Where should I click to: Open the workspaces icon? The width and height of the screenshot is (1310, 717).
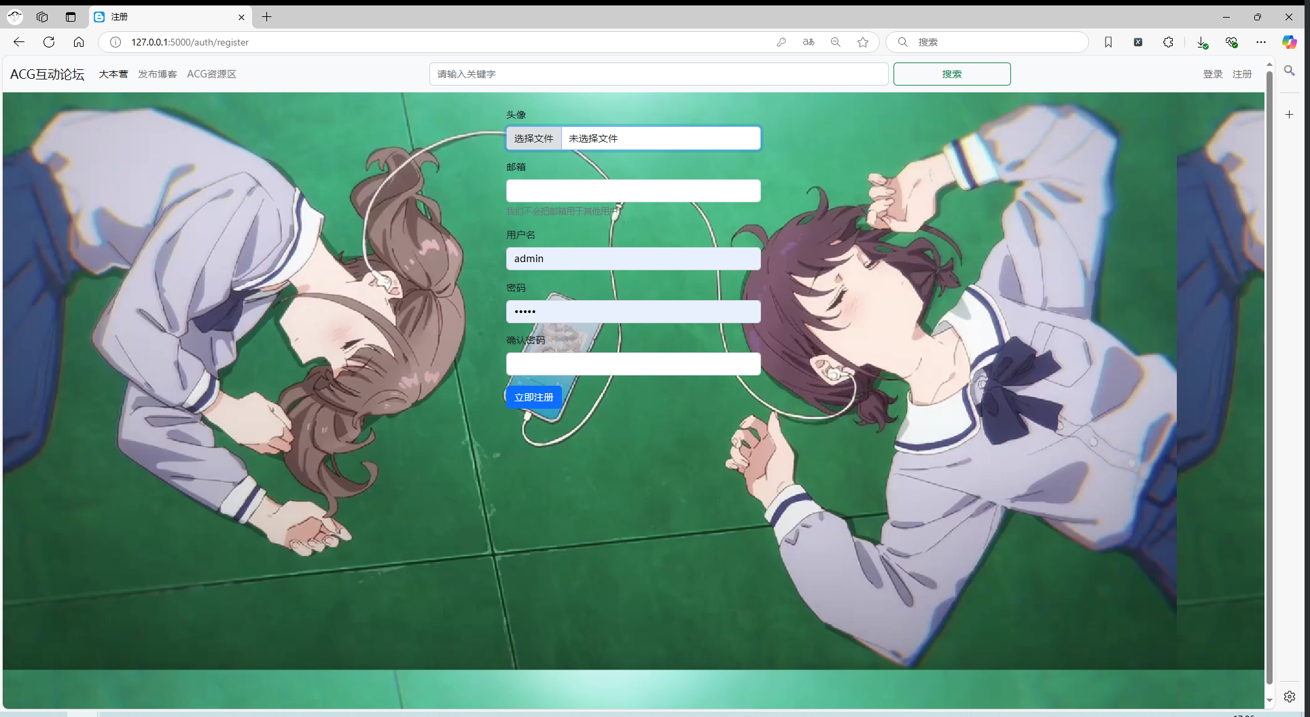pyautogui.click(x=42, y=17)
